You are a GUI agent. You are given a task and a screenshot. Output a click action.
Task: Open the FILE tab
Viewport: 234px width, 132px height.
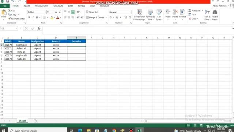5,6
